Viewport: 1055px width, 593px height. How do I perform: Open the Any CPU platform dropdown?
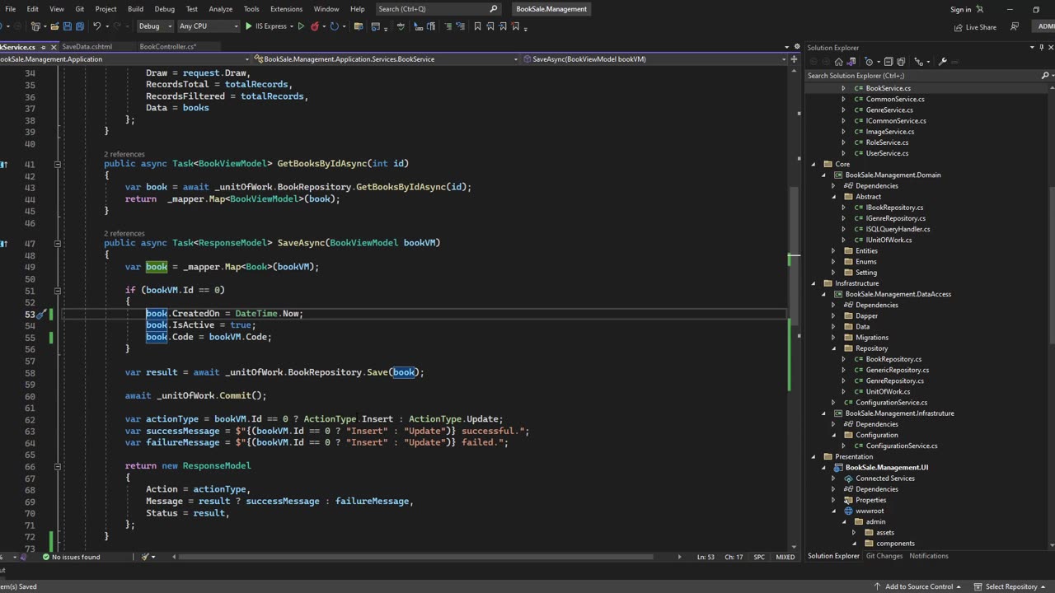point(208,26)
